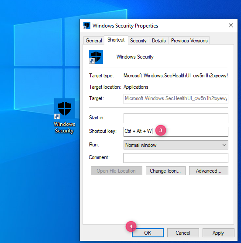Expand the Run dropdown showing Normal window
The image size is (241, 243).
176,145
